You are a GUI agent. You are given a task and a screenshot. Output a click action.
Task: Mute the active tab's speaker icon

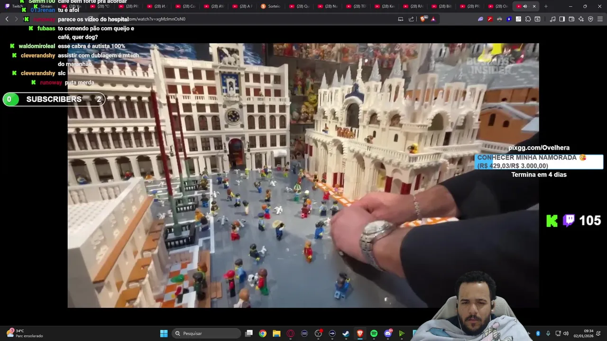[525, 6]
